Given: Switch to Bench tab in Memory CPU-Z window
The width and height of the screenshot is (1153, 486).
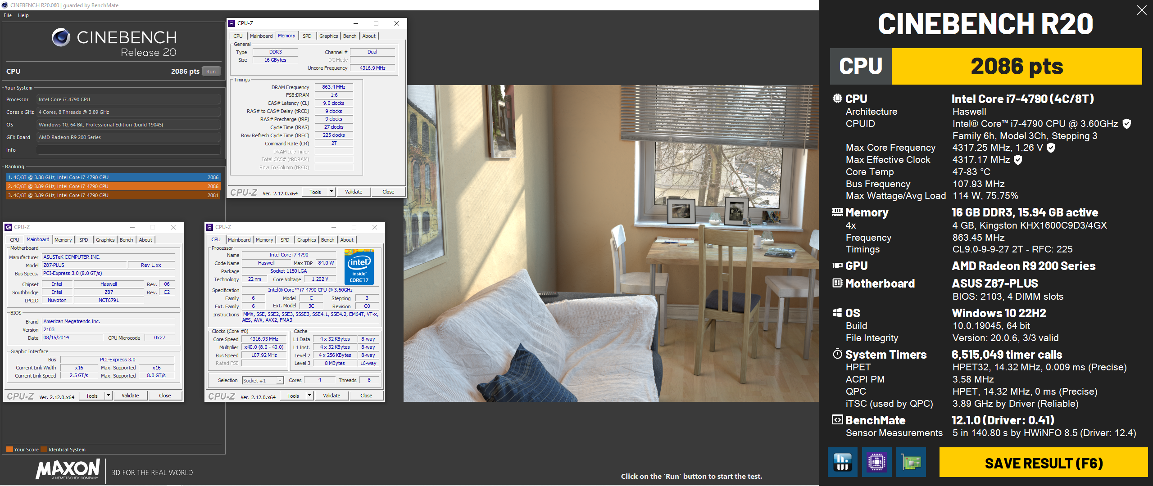Looking at the screenshot, I should point(350,36).
